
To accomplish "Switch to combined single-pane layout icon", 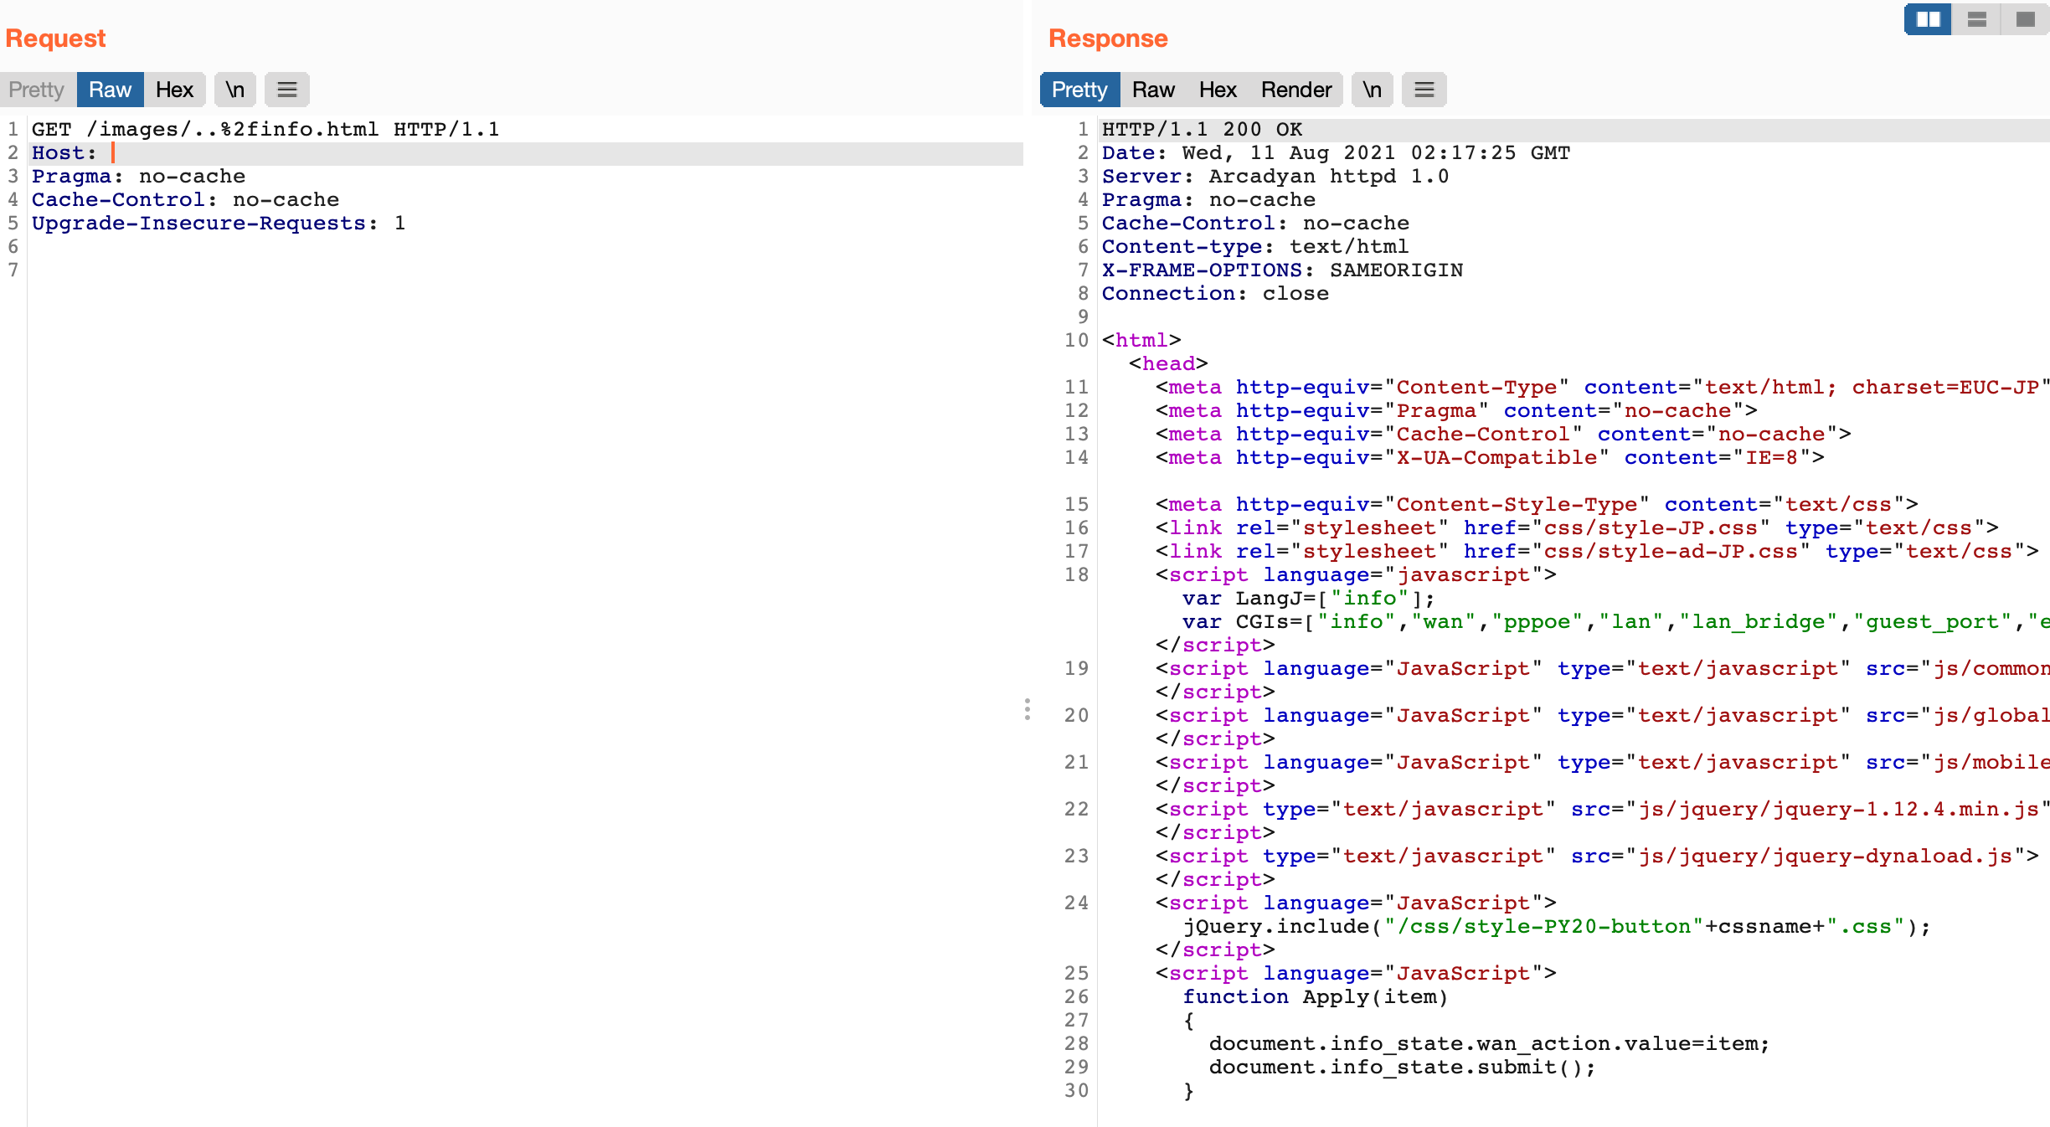I will click(x=2025, y=19).
